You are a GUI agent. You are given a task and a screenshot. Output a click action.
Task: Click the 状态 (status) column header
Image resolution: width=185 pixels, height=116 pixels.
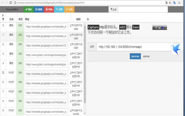(20, 19)
